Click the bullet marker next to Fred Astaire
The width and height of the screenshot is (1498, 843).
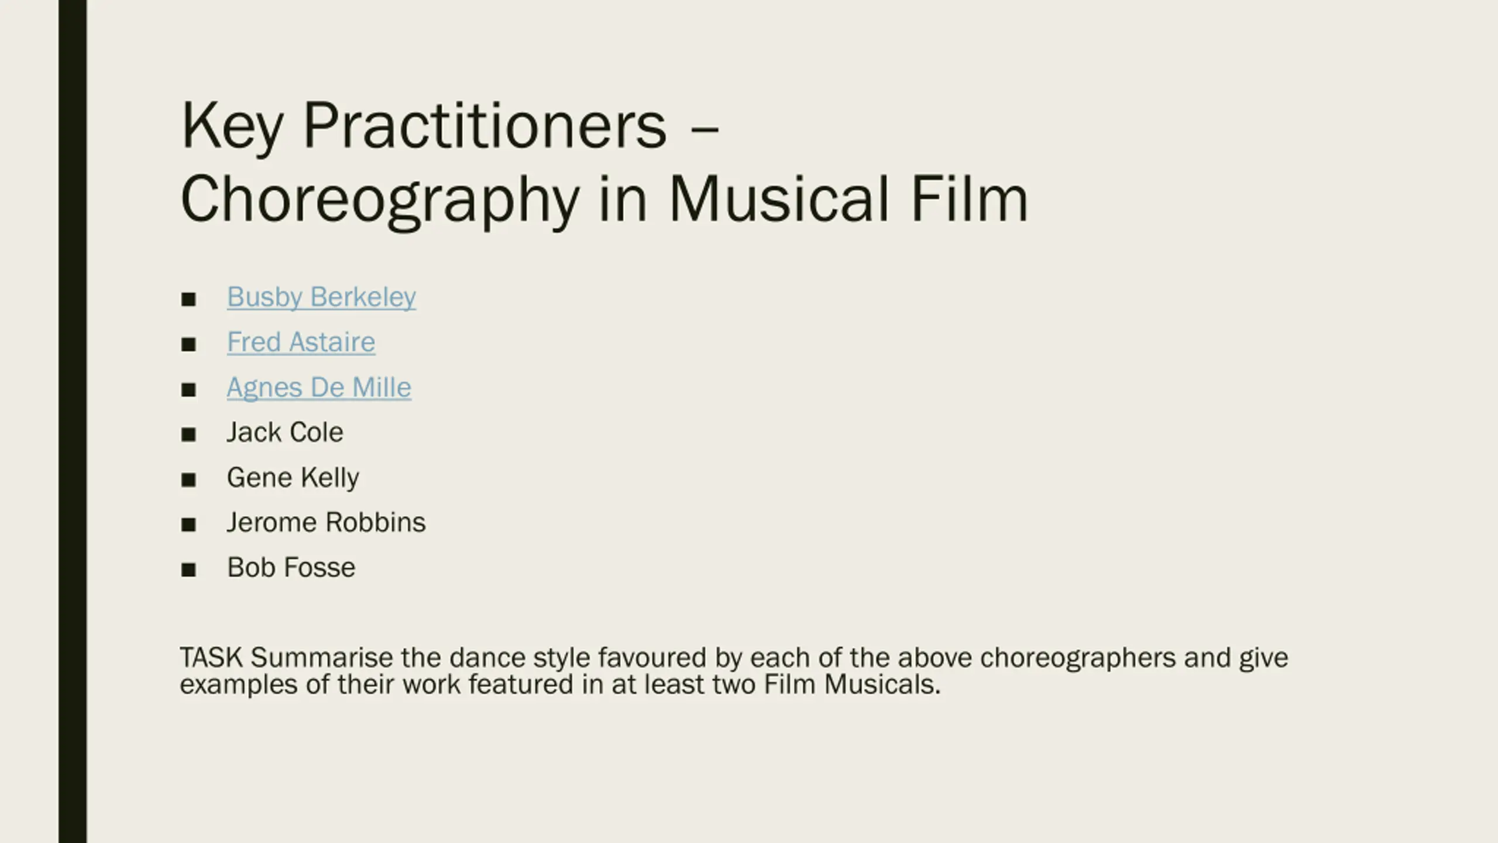pos(188,345)
